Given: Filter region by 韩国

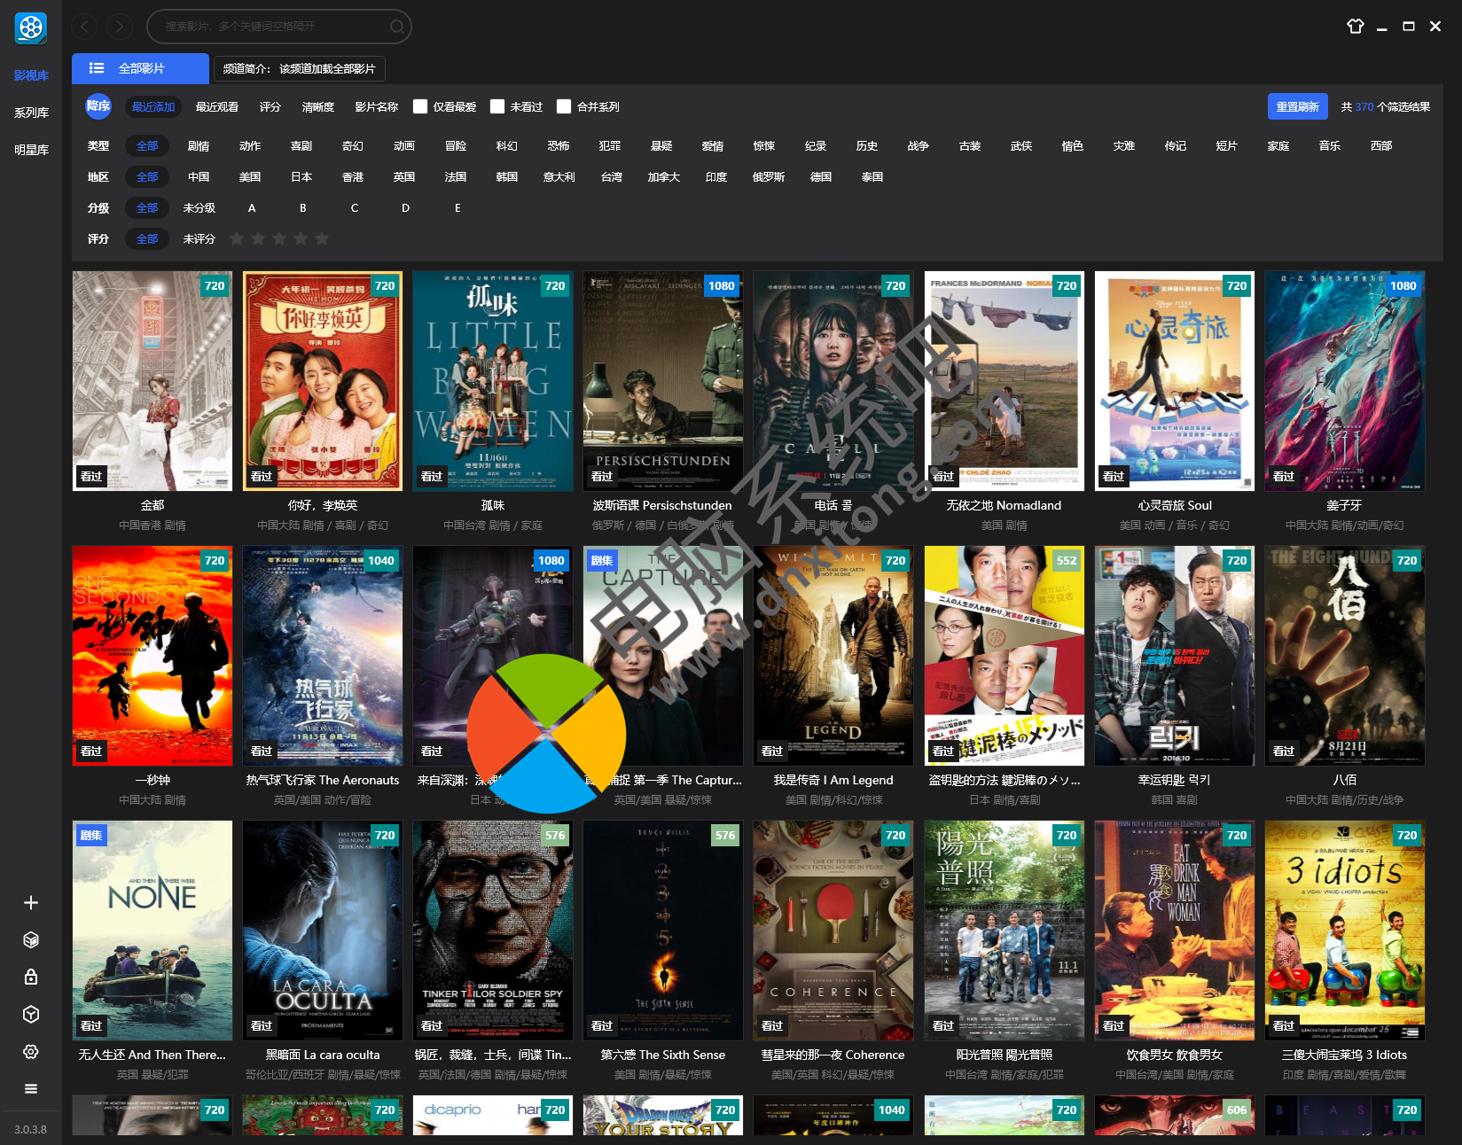Looking at the screenshot, I should coord(507,176).
